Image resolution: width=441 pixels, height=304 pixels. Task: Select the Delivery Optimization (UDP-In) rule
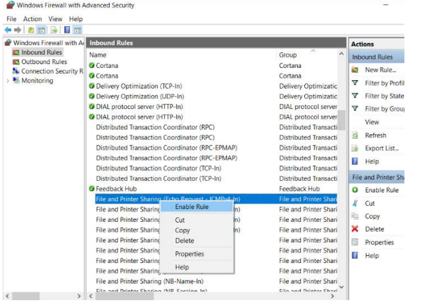click(x=213, y=96)
